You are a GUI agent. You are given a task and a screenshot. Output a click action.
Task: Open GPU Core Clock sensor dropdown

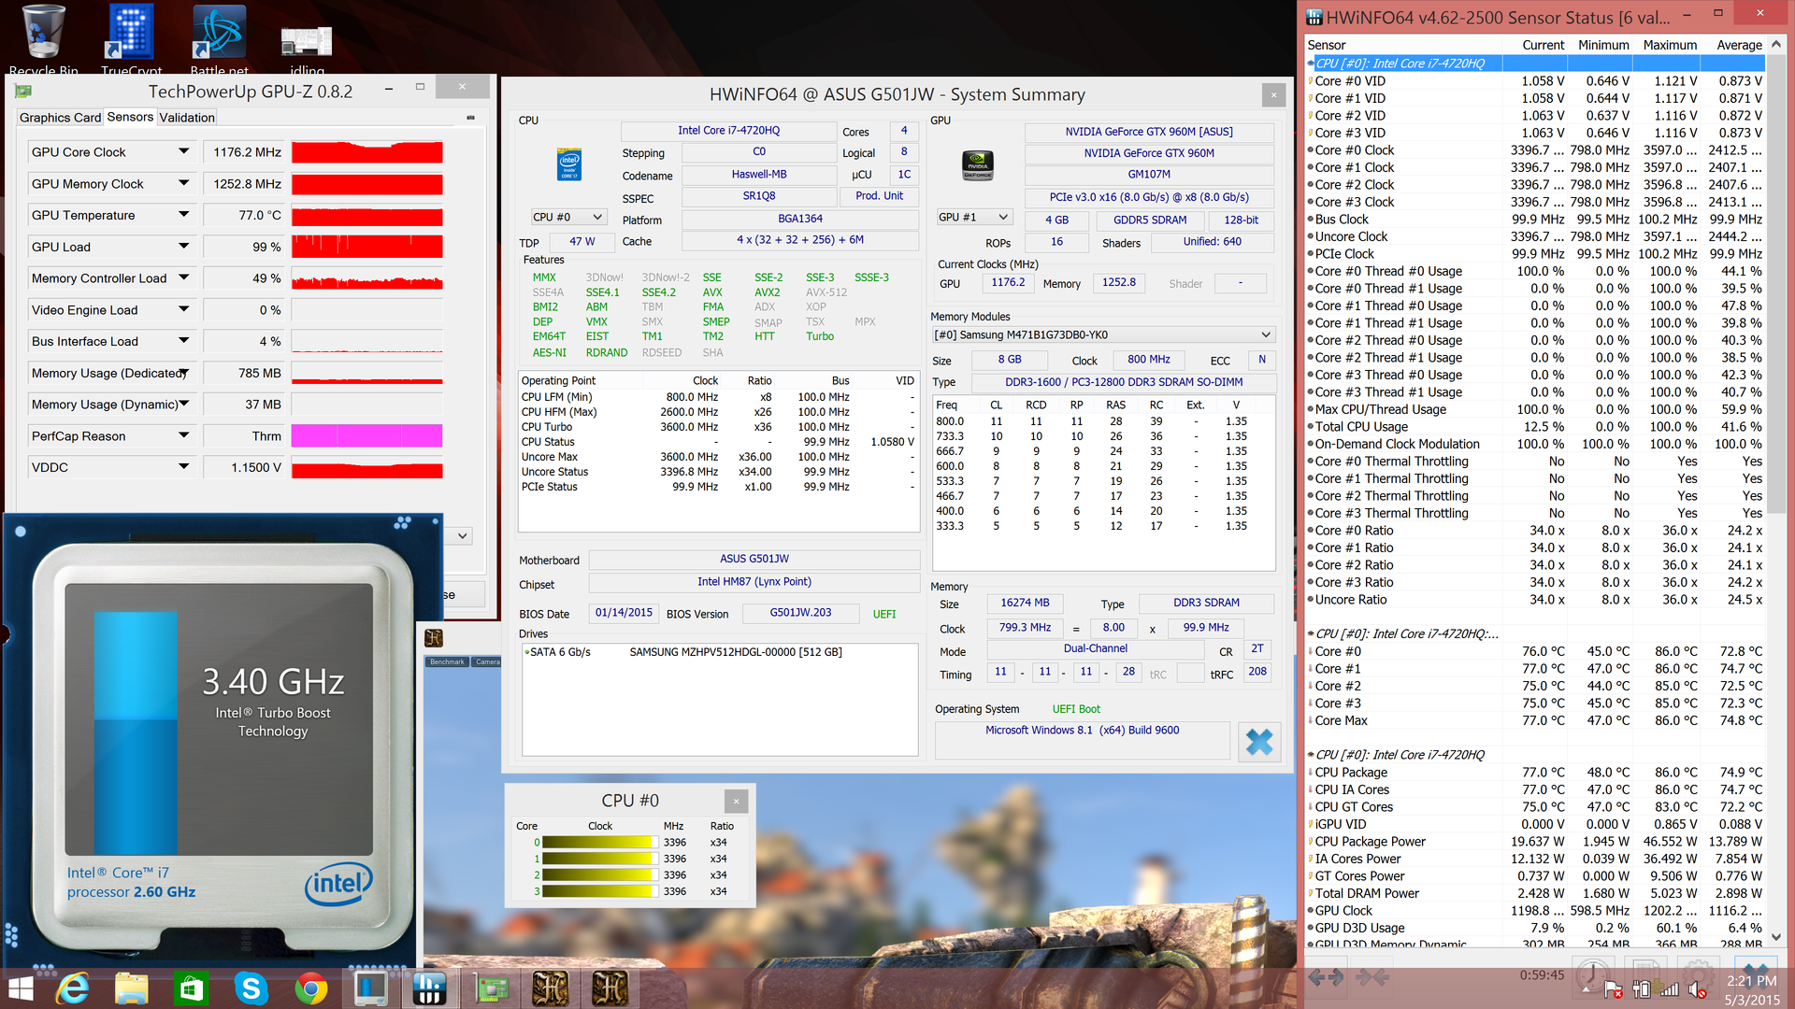tap(183, 151)
